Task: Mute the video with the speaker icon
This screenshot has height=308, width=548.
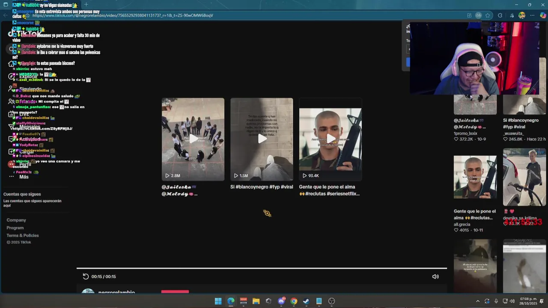Action: [x=435, y=276]
